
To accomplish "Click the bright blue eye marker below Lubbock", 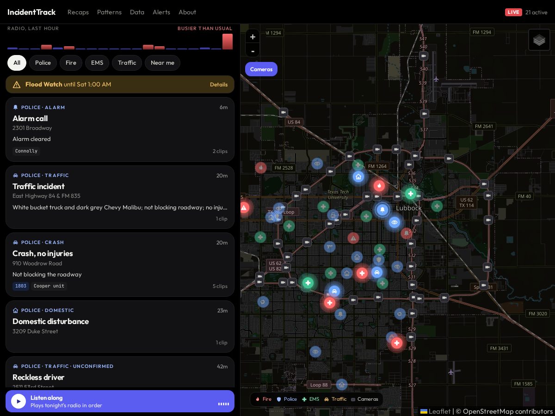I will [x=394, y=222].
